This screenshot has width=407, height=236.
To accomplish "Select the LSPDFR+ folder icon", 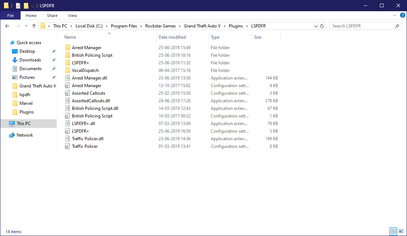I will (68, 63).
